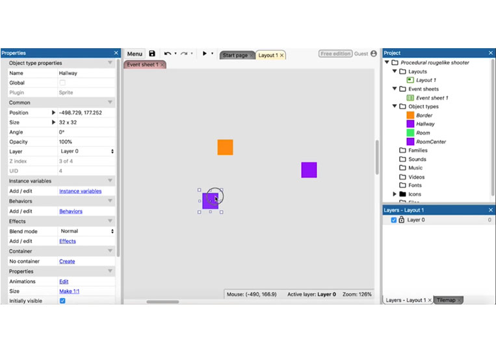Collapse the Container section
This screenshot has width=496, height=352.
pos(110,251)
